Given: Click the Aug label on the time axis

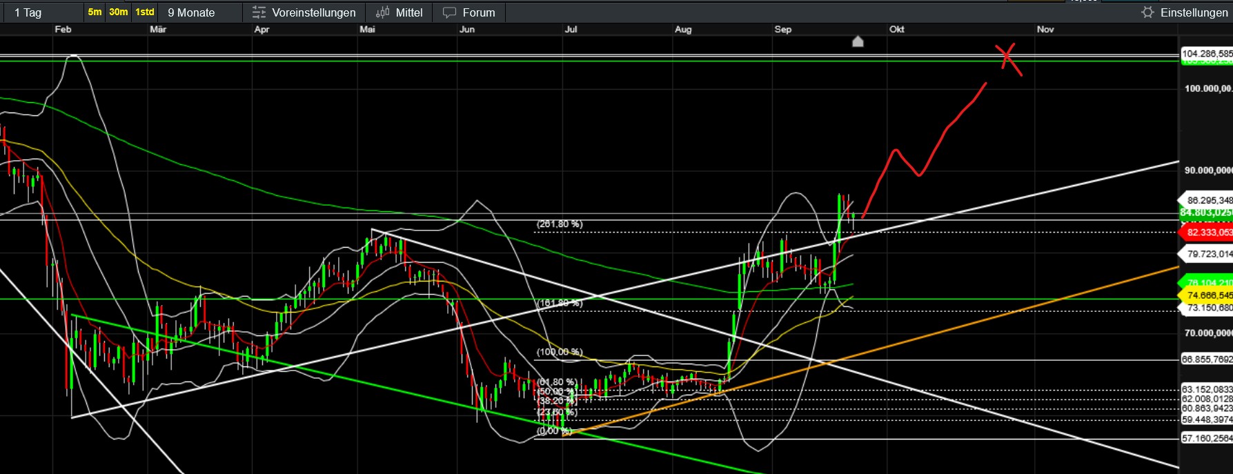Looking at the screenshot, I should point(683,29).
